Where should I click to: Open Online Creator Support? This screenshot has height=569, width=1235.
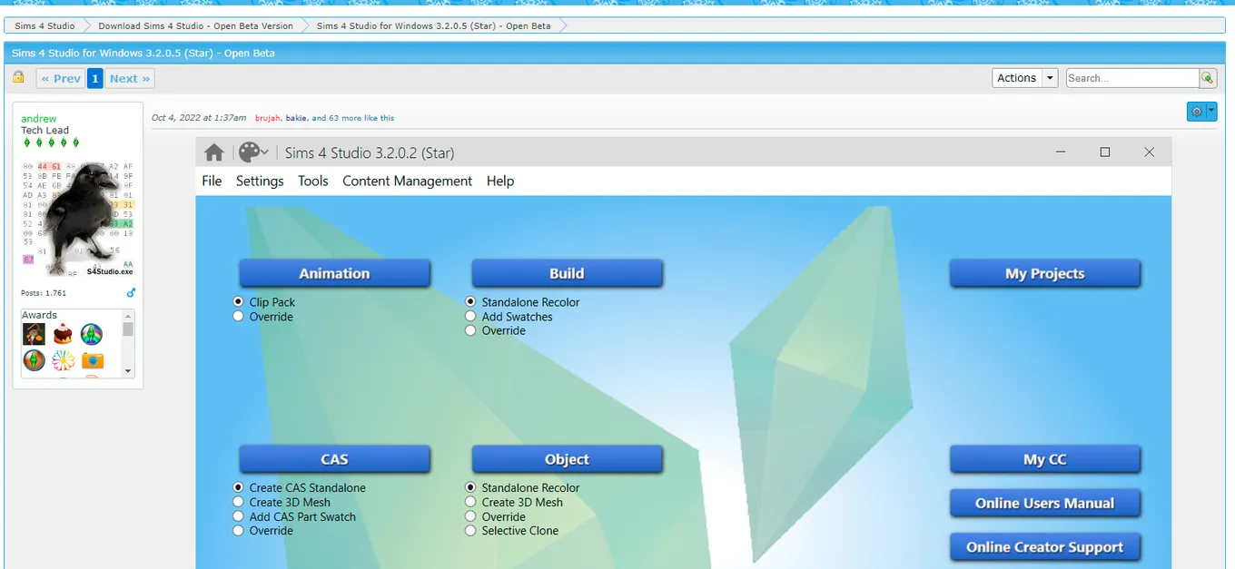tap(1044, 547)
